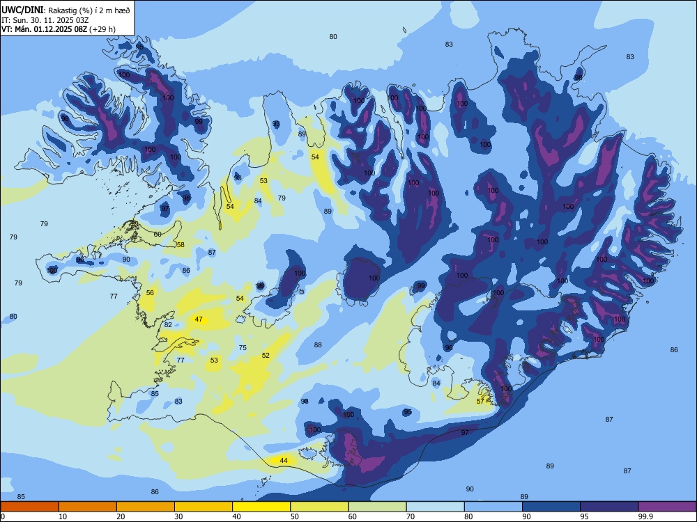Click the map value 56
The height and width of the screenshot is (522, 697).
tap(151, 292)
